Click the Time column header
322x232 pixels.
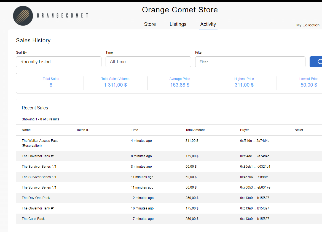click(135, 130)
